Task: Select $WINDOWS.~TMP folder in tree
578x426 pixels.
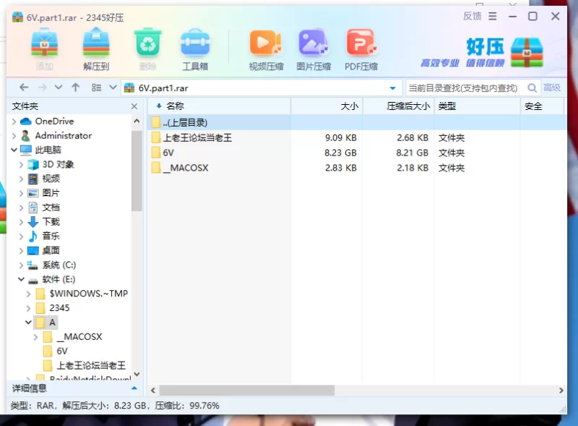Action: [88, 294]
